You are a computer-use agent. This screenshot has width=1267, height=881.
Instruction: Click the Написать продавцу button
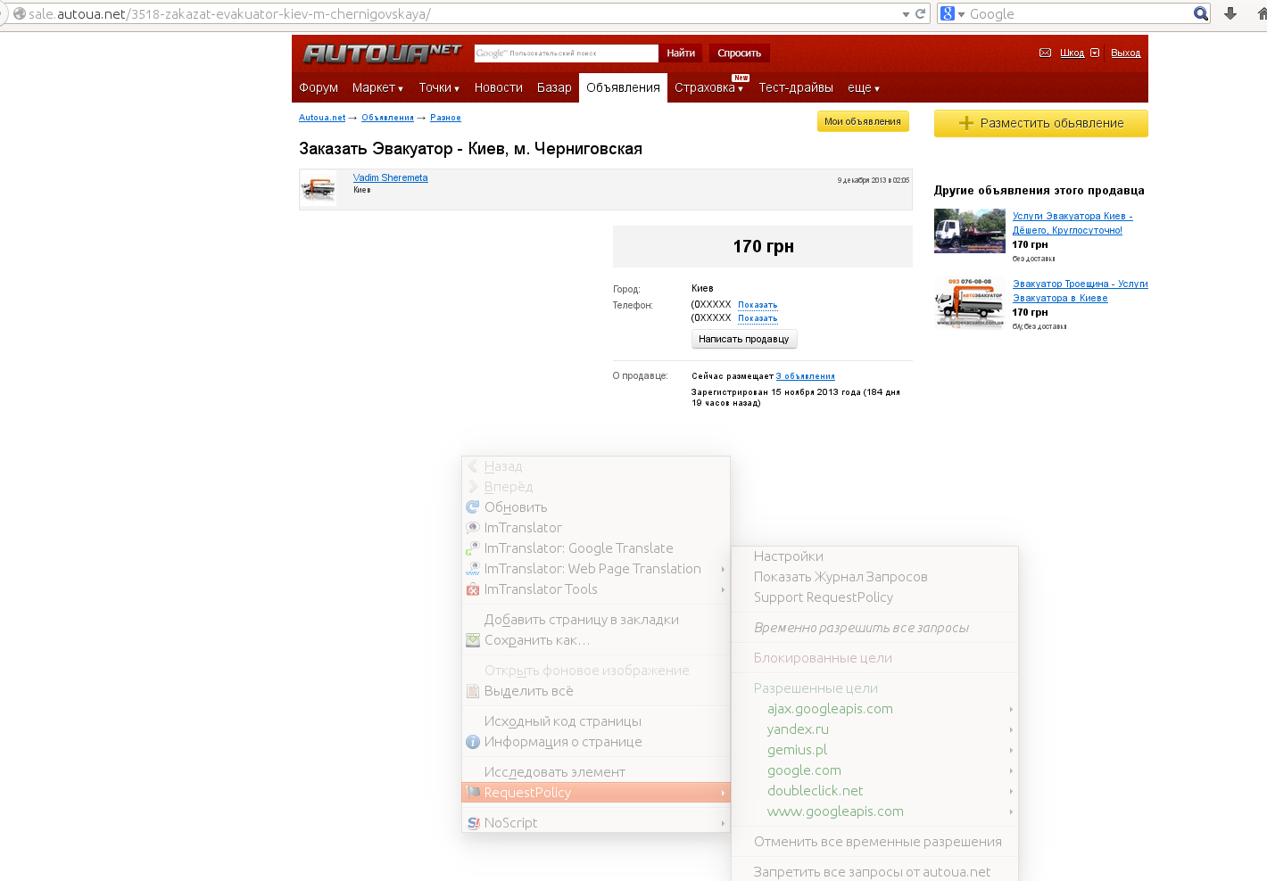click(743, 339)
